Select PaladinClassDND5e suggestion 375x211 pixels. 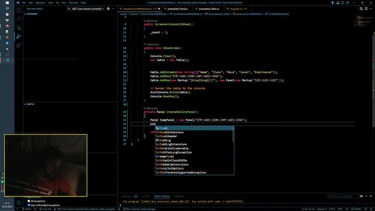pos(194,161)
